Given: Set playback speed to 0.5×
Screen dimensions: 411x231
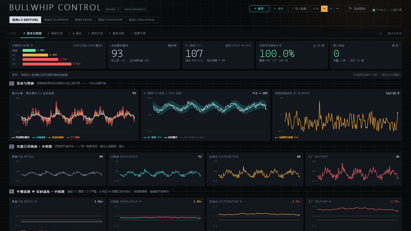Looking at the screenshot, I should pos(316,9).
